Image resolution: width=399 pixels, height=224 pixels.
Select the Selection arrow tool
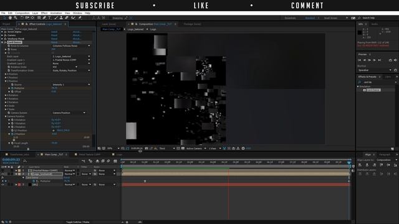pyautogui.click(x=4, y=18)
